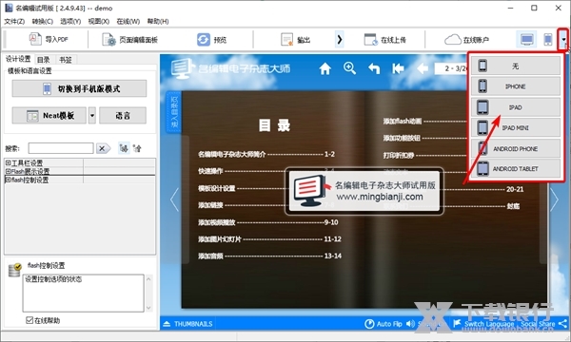
Task: Open the 帮助(H) menu
Action: pos(158,22)
